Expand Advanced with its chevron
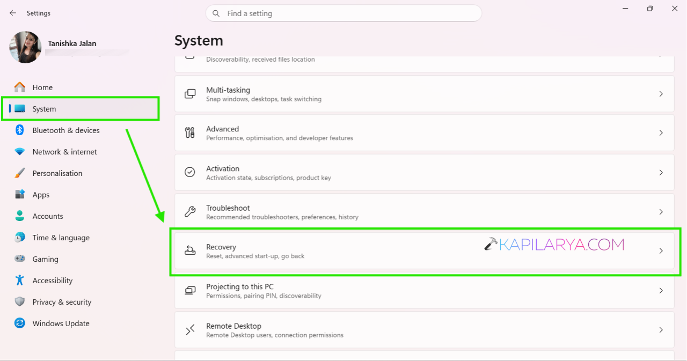This screenshot has width=687, height=361. [x=661, y=133]
